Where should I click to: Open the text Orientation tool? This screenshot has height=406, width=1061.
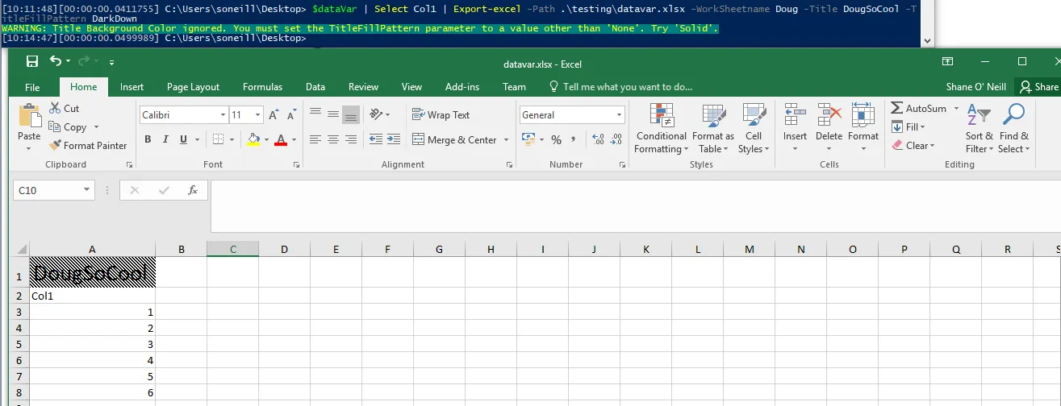[x=380, y=114]
